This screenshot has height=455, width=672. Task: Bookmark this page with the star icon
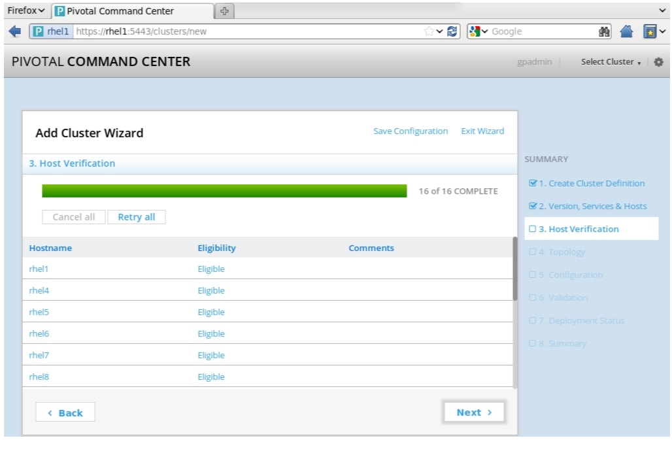pyautogui.click(x=428, y=31)
